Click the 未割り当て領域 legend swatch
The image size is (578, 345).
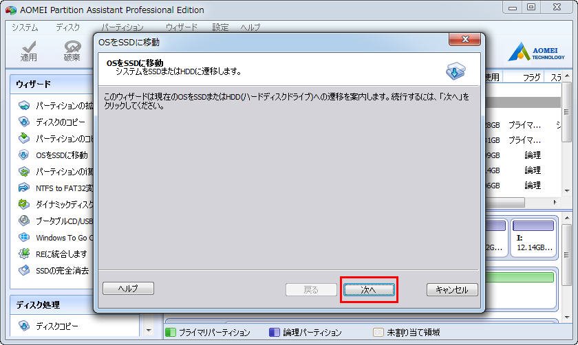[x=378, y=332]
